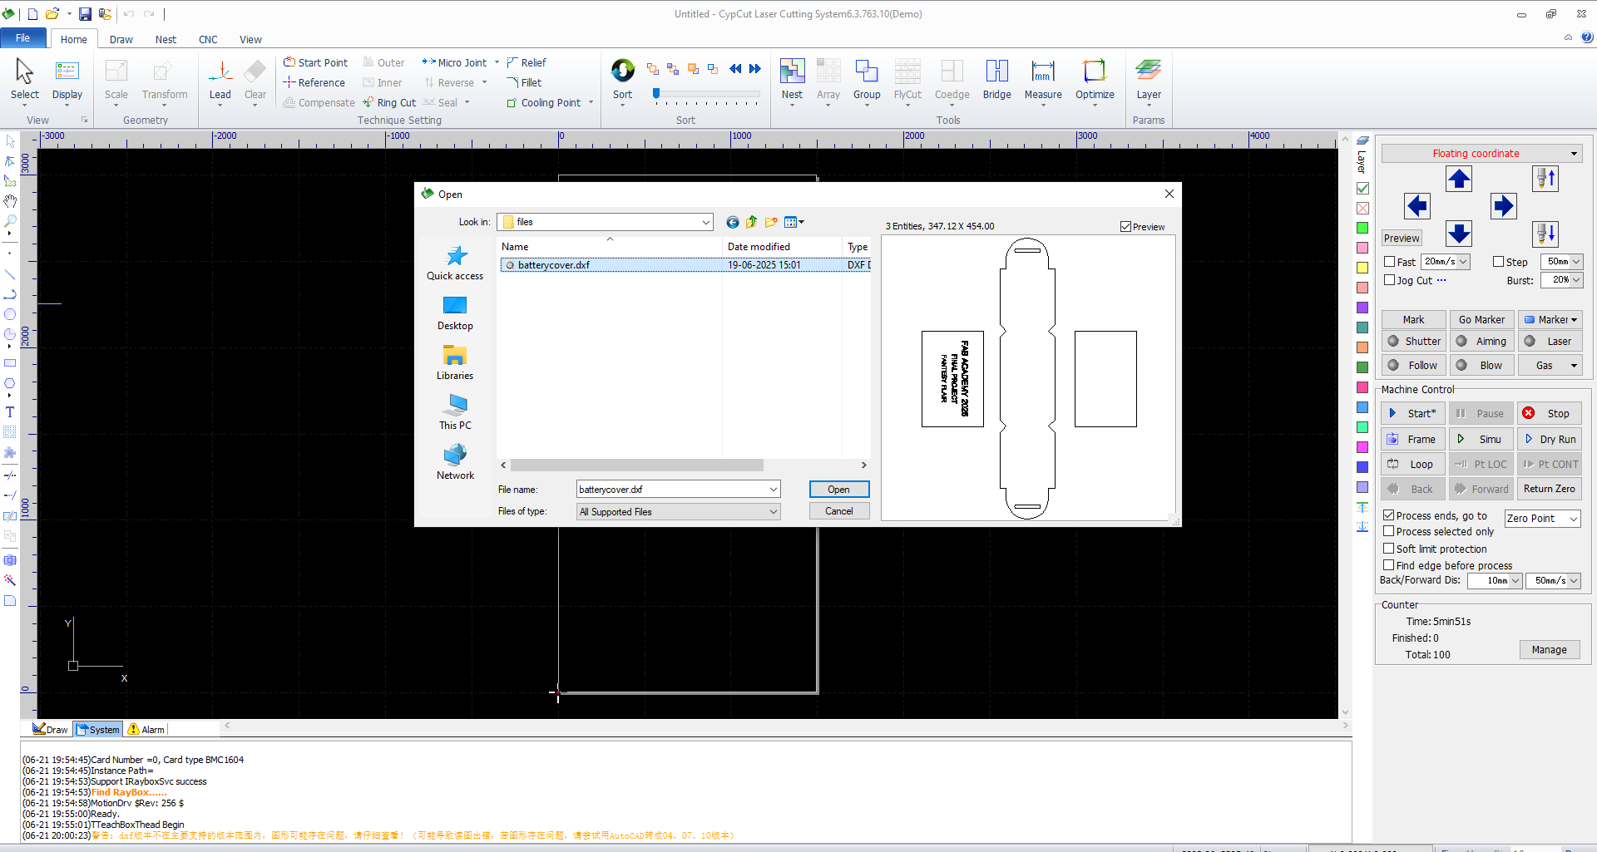Toggle Process ends, go to checkbox
Viewport: 1597px width, 852px height.
coord(1389,515)
